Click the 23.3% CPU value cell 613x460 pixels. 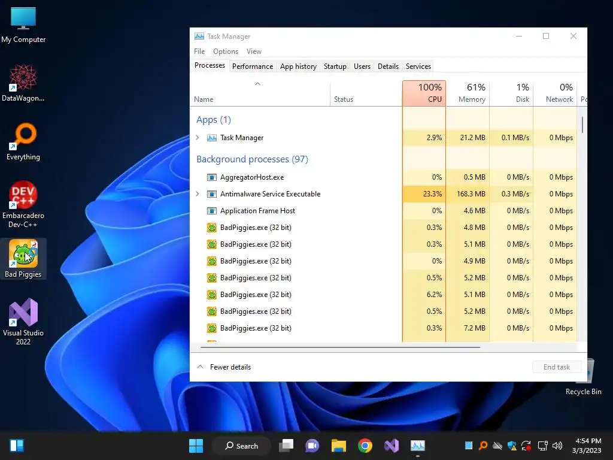(424, 194)
